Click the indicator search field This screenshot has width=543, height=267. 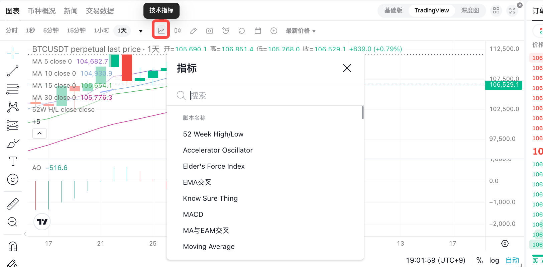(x=267, y=96)
